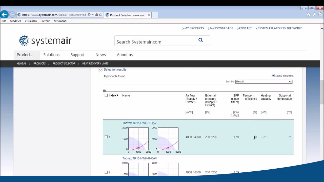Image resolution: width=324 pixels, height=182 pixels.
Task: Open the Preferiti menu
Action: point(45,21)
